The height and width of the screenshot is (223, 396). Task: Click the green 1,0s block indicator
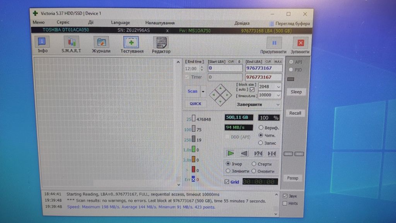[193, 149]
